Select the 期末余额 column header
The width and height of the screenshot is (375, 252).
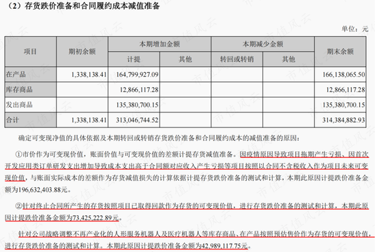[x=340, y=52]
